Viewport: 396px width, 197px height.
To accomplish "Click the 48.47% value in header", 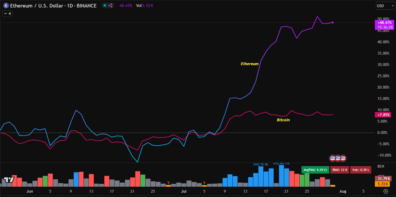I will (x=126, y=5).
